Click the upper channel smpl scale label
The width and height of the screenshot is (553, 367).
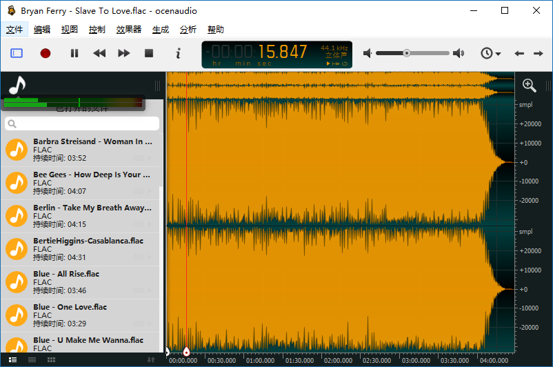pos(525,105)
